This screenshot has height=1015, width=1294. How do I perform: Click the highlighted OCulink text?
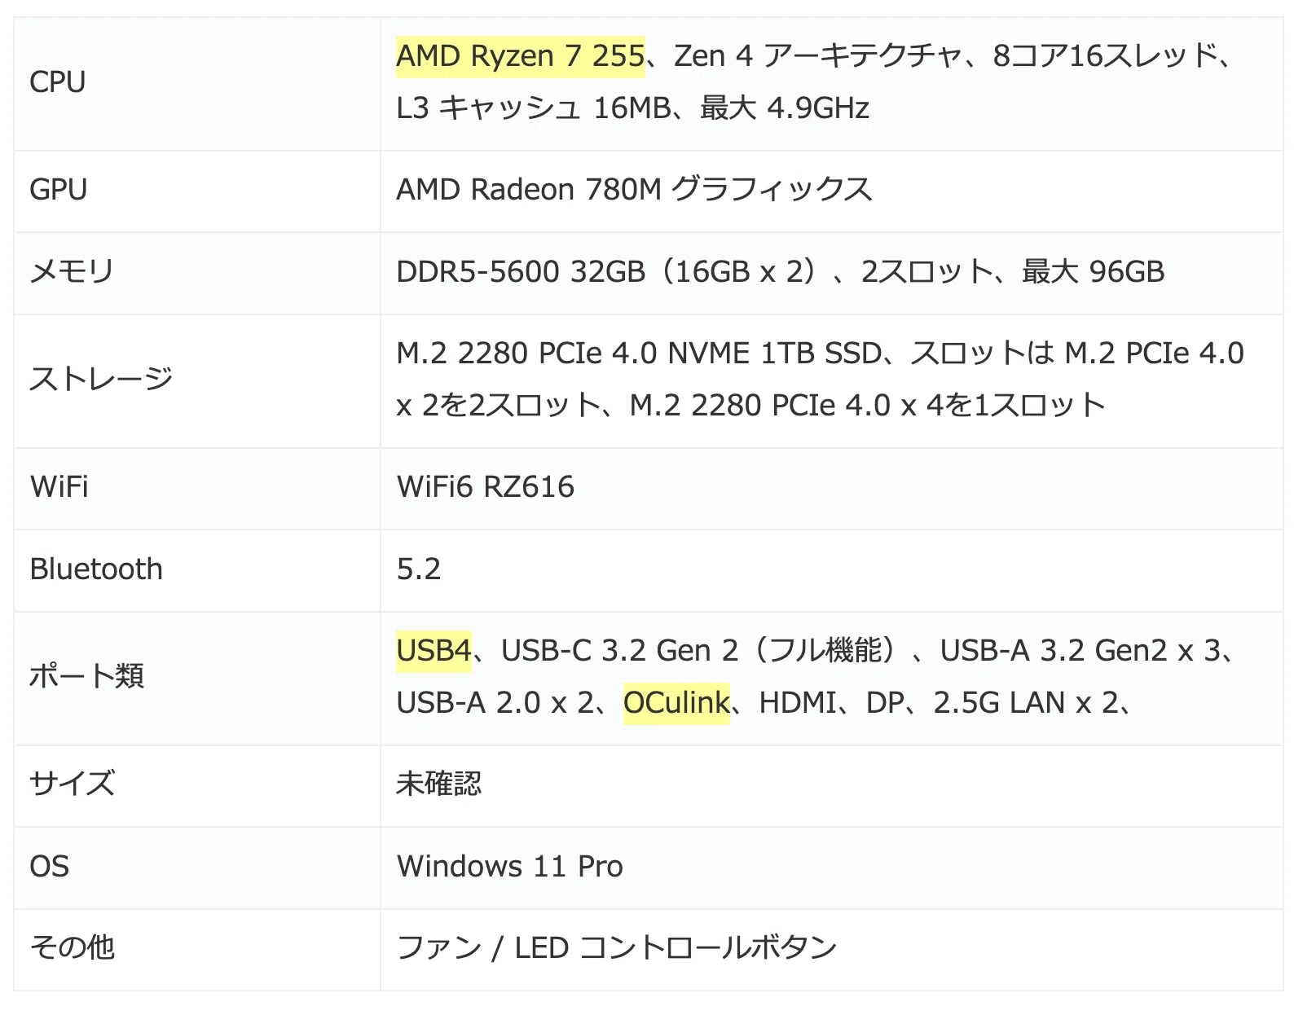676,703
